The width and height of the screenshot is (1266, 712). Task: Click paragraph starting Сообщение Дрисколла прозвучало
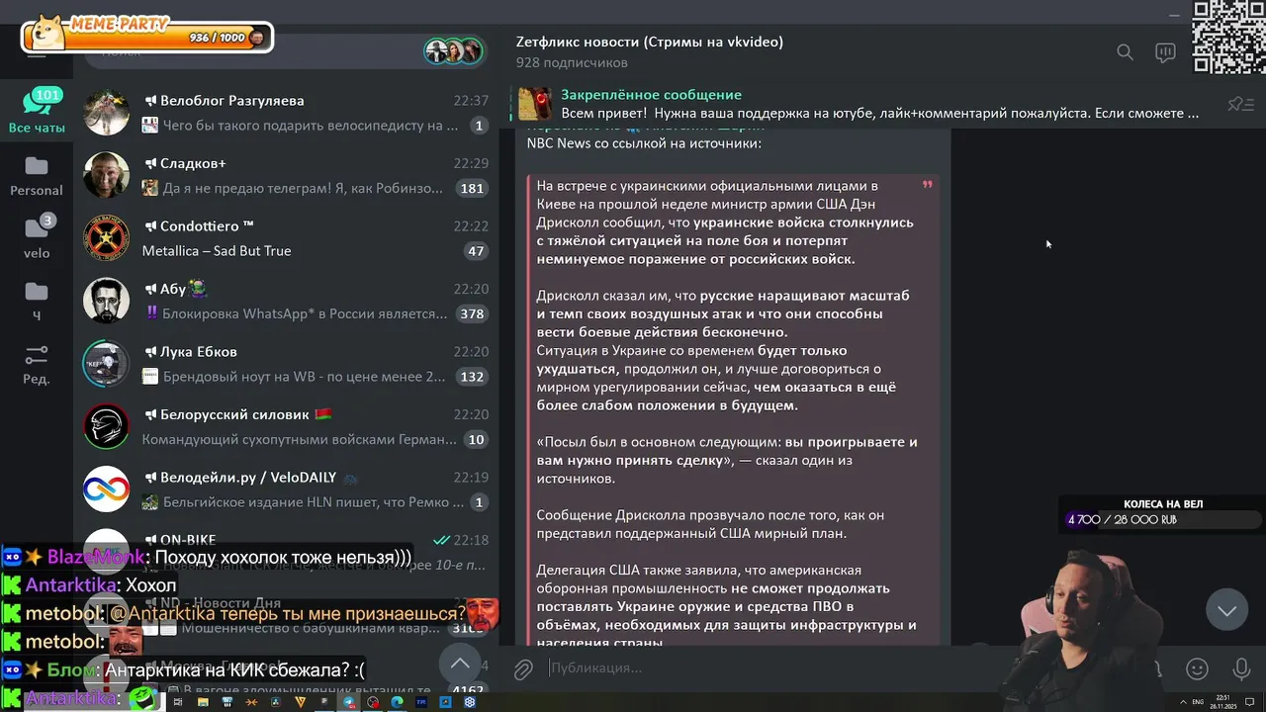pos(710,524)
